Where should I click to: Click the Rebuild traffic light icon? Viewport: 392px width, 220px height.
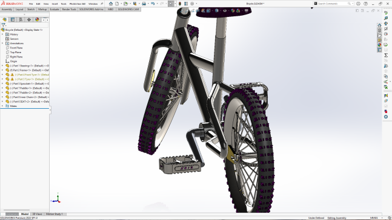[180, 4]
